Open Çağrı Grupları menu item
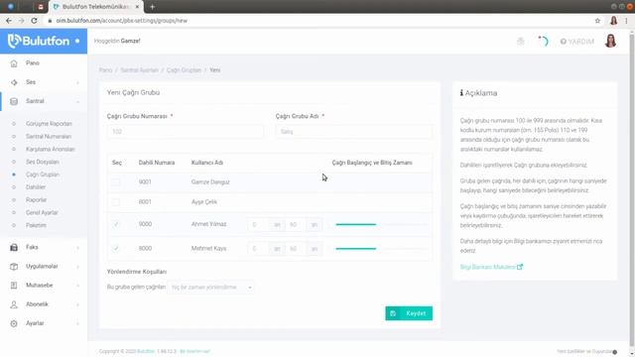This screenshot has height=357, width=635. [x=43, y=175]
